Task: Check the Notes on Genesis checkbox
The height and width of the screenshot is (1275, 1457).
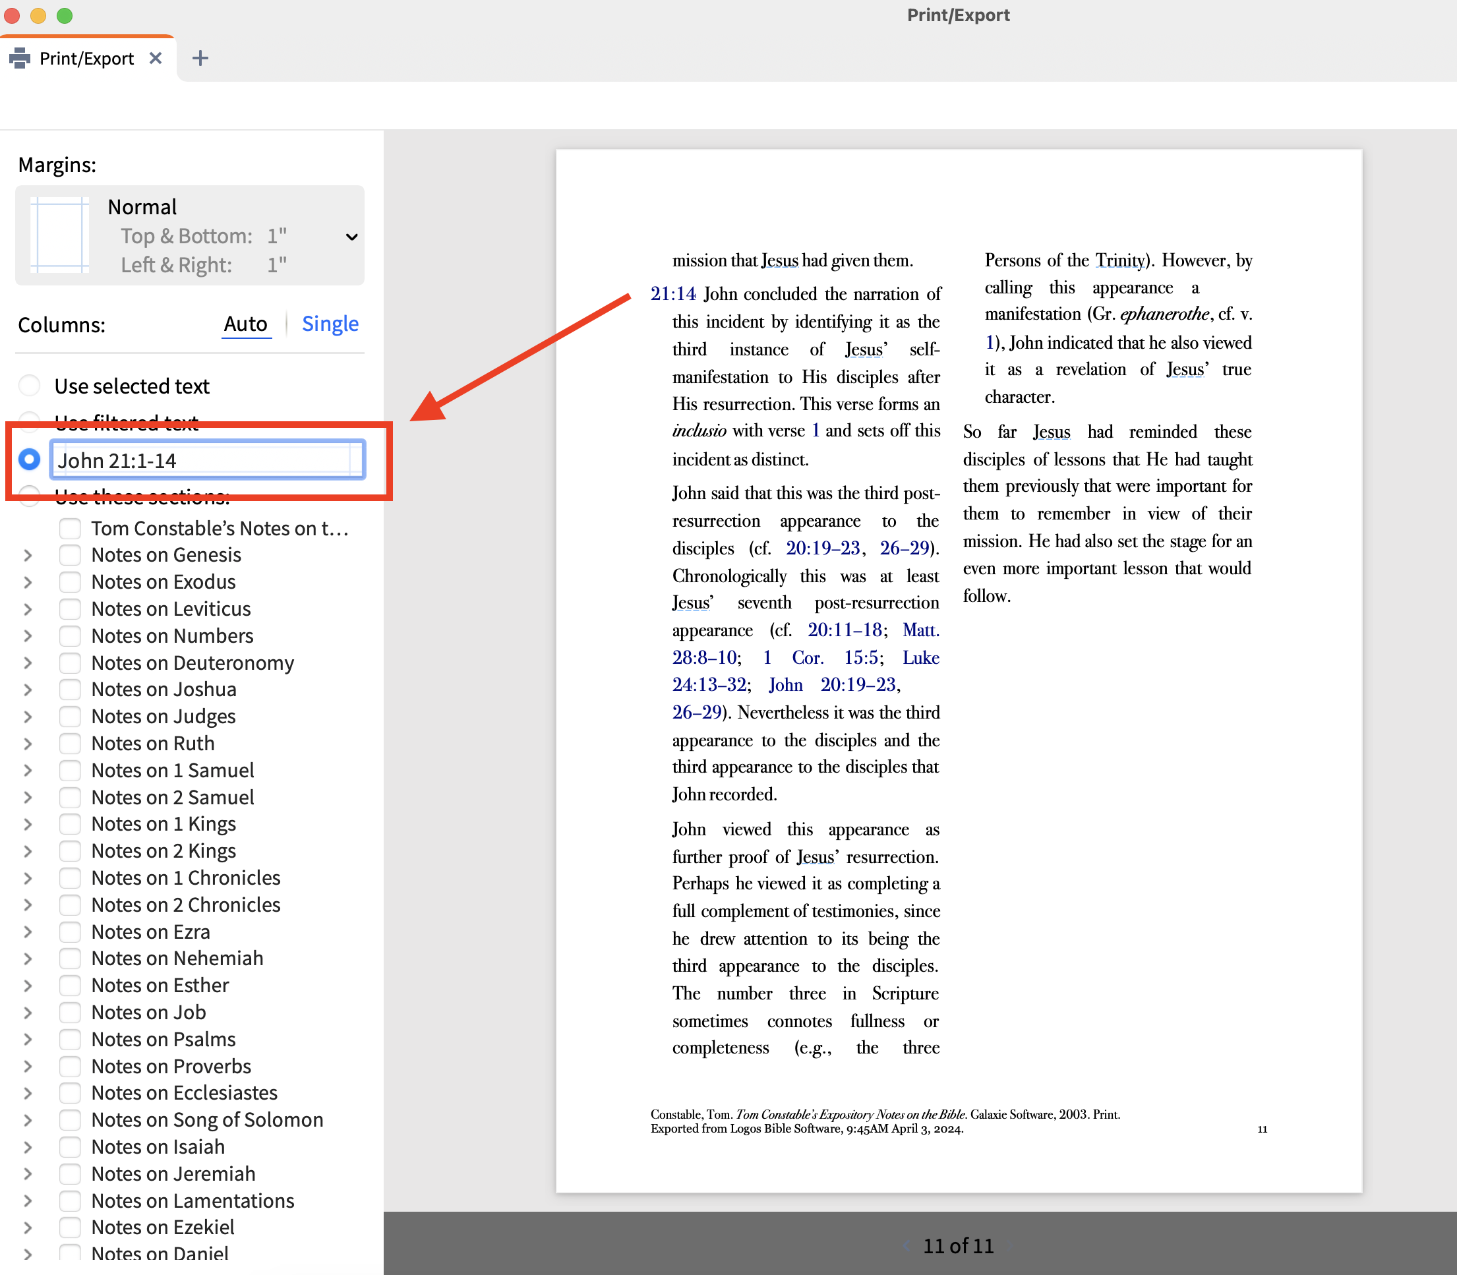Action: click(x=70, y=555)
